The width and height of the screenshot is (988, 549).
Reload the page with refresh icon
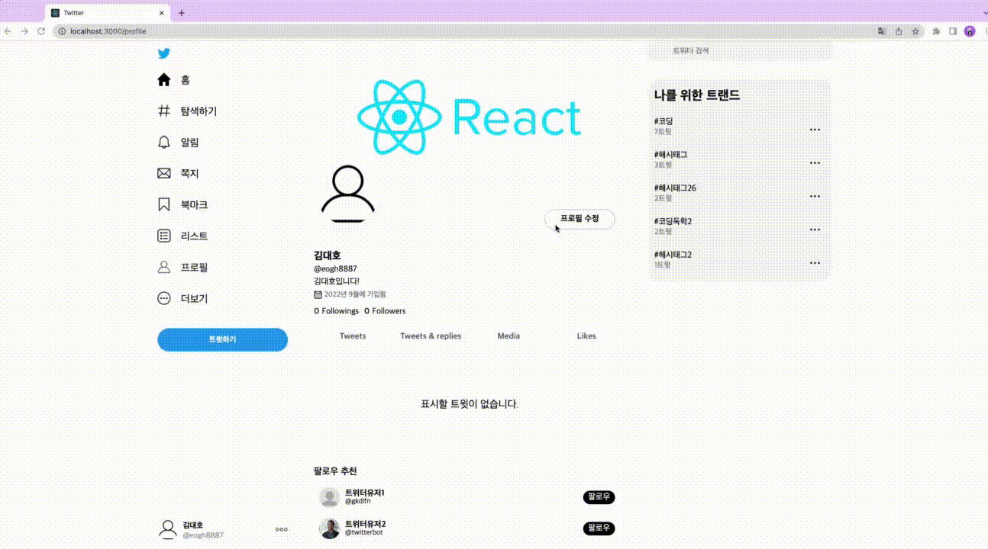pyautogui.click(x=41, y=31)
